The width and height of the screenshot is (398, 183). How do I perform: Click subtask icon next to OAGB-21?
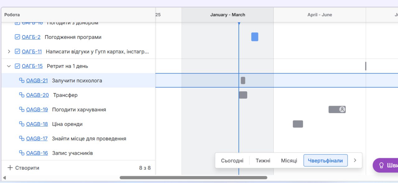tap(22, 80)
